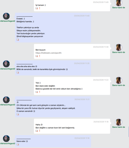Click delete icon under 'Haha :D' message
This screenshot has height=148, width=129.
pyautogui.click(x=37, y=131)
